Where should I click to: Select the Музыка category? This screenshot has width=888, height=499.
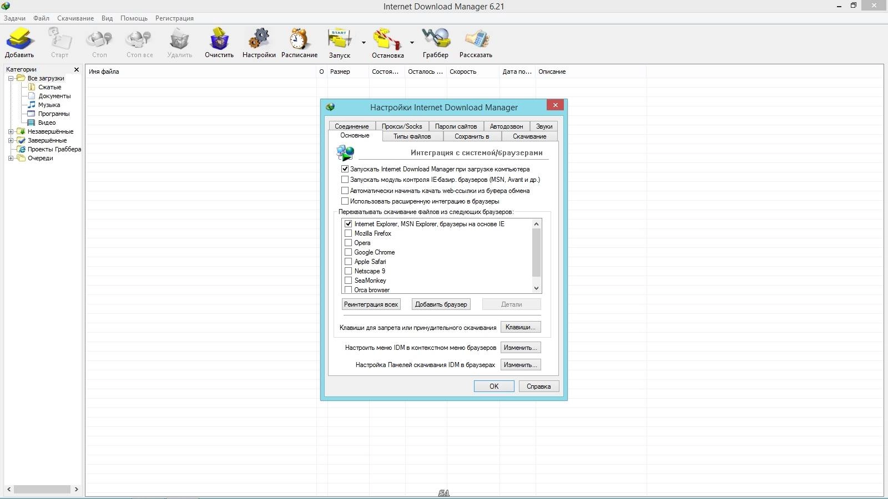(x=49, y=105)
